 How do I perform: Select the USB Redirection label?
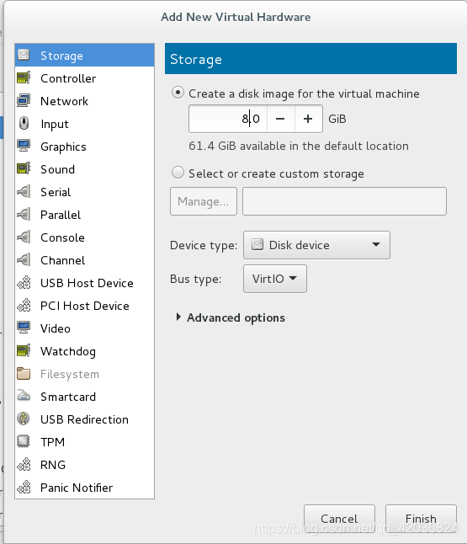pos(84,419)
